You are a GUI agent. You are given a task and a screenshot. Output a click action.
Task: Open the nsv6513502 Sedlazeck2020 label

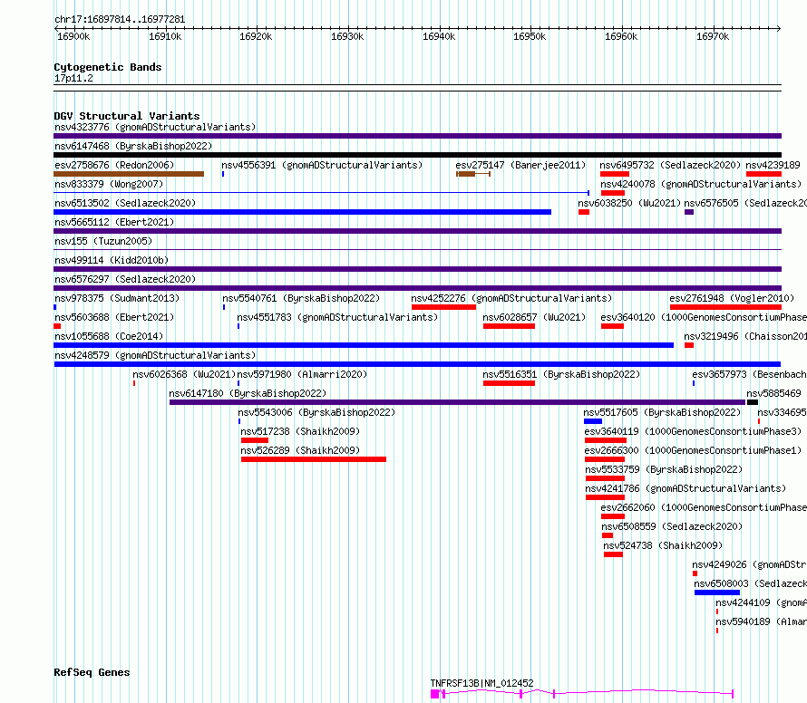point(125,203)
